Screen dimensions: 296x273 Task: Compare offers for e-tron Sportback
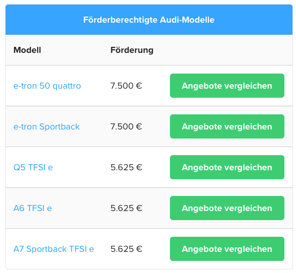pyautogui.click(x=227, y=126)
